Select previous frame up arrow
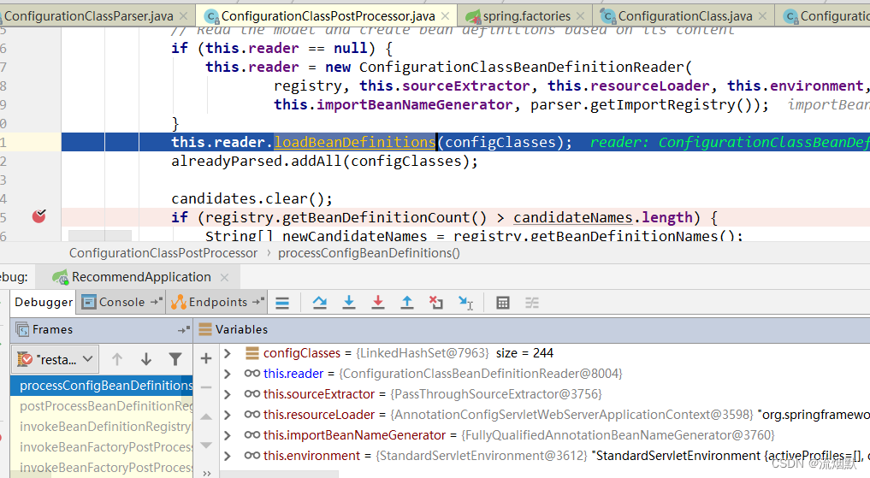Screen dimensions: 870x478 pyautogui.click(x=117, y=359)
